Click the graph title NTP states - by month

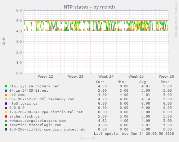(x=89, y=7)
